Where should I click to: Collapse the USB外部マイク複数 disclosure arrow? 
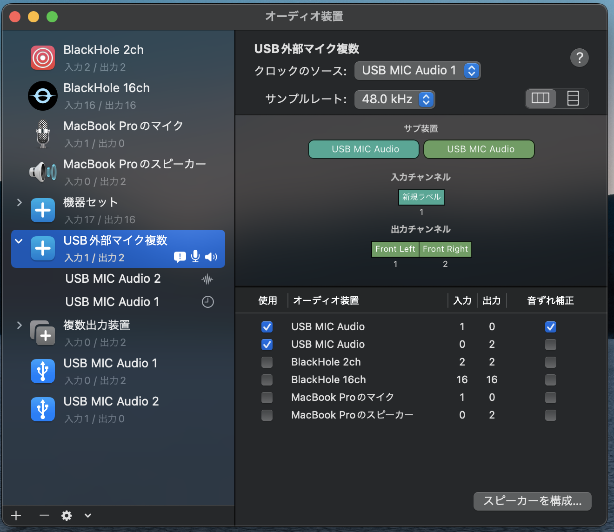[x=19, y=241]
